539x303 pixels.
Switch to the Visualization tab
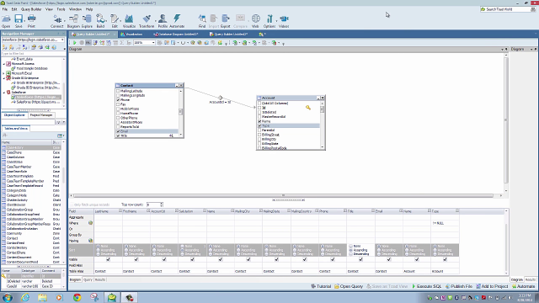[131, 35]
